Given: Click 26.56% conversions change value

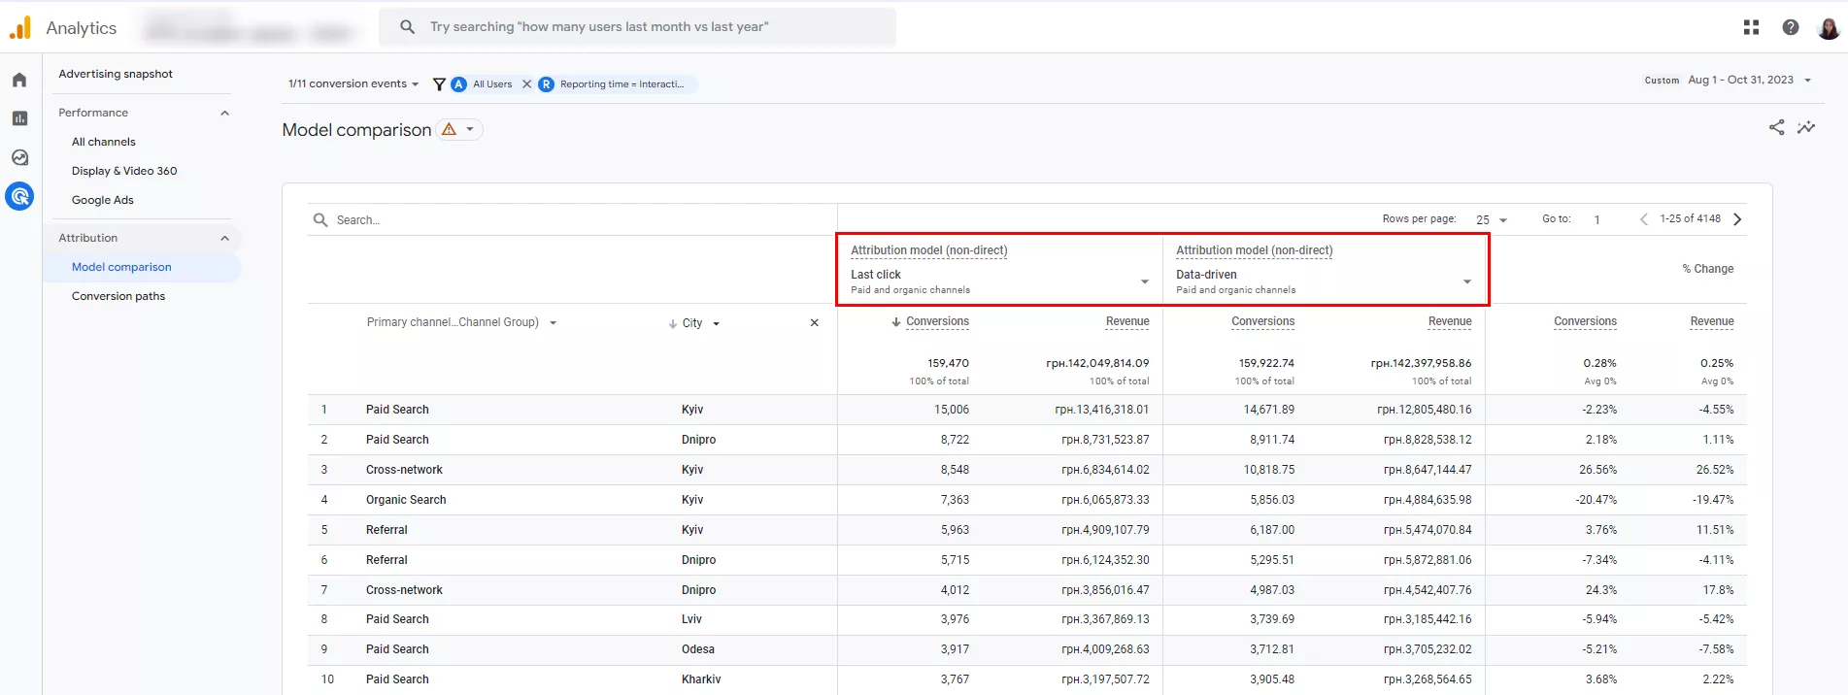Looking at the screenshot, I should [x=1597, y=470].
